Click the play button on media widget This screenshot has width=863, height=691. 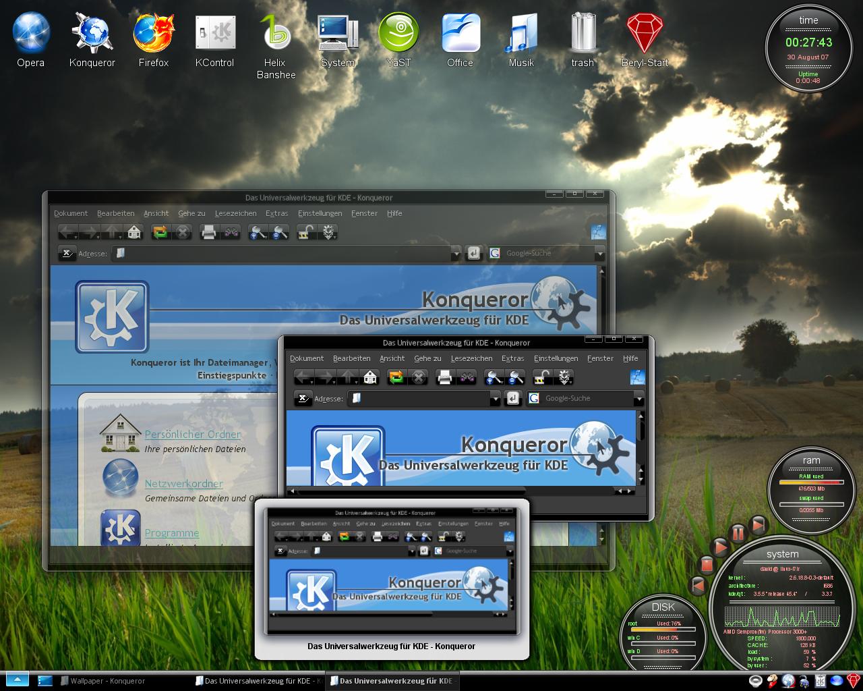(720, 547)
